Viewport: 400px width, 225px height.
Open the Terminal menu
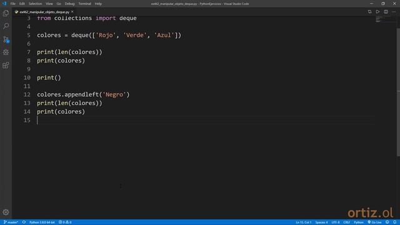84,4
